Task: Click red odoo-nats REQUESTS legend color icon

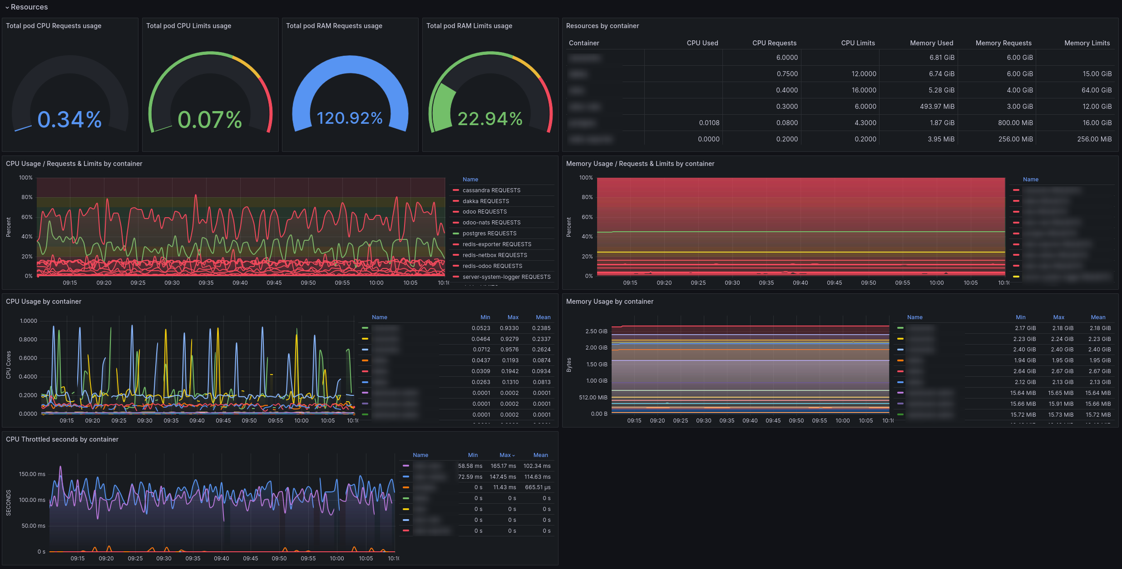Action: (455, 223)
